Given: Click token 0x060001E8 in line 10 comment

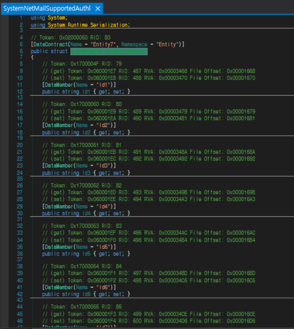Looking at the screenshot, I should point(102,78).
